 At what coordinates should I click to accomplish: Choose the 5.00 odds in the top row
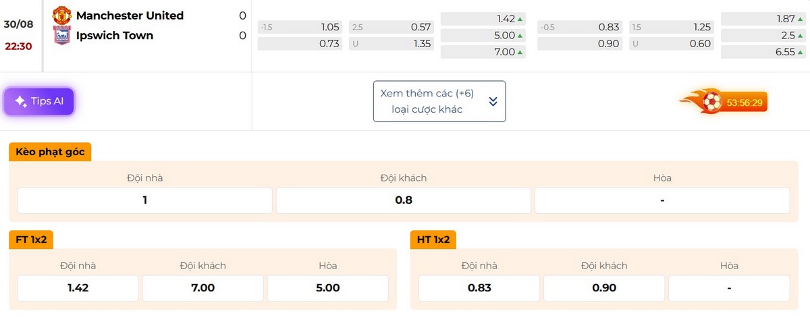pos(483,35)
